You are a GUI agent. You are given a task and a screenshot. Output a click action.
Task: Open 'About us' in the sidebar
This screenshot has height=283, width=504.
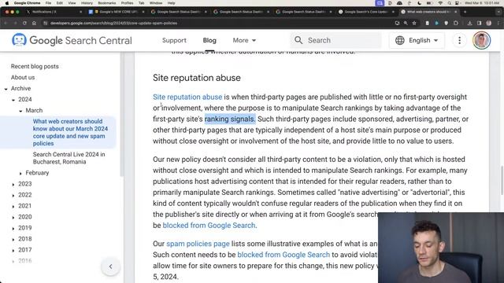[23, 77]
